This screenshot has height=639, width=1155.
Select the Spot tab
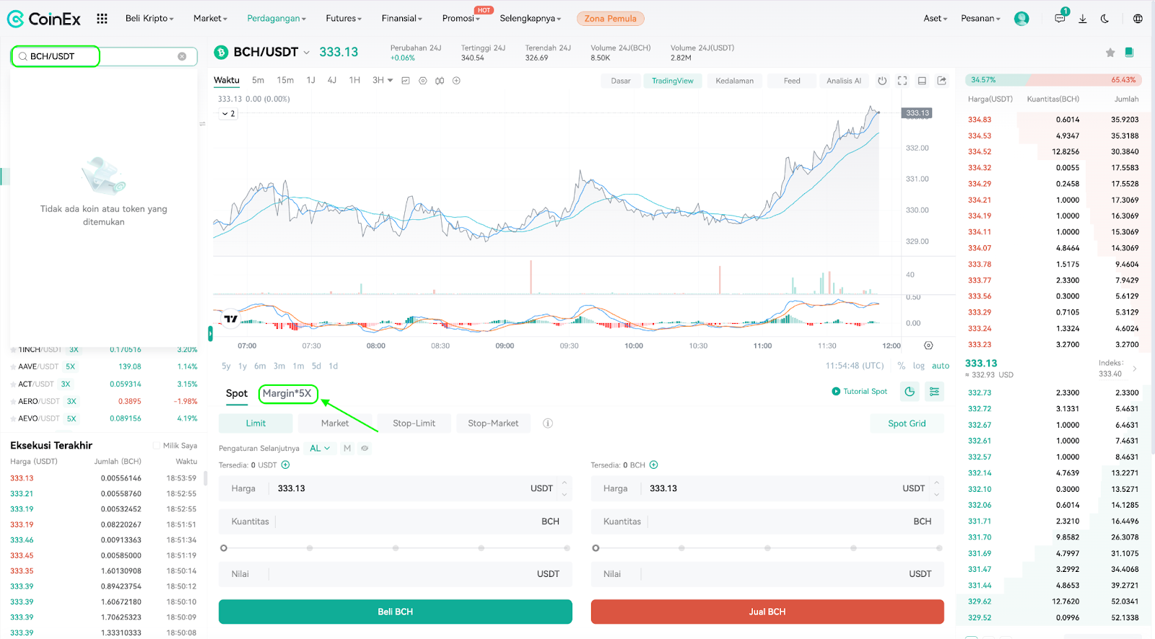click(x=237, y=394)
